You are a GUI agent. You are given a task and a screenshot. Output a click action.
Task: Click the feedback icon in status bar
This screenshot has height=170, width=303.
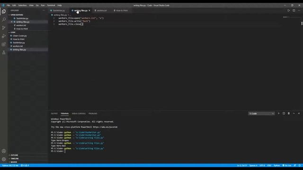click(x=295, y=165)
